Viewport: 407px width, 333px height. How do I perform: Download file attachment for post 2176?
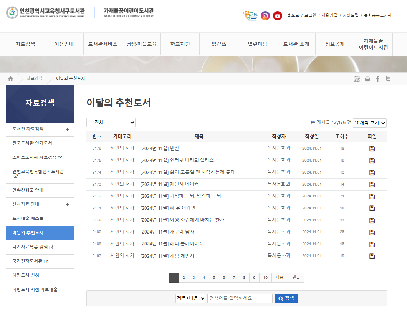tap(372, 149)
